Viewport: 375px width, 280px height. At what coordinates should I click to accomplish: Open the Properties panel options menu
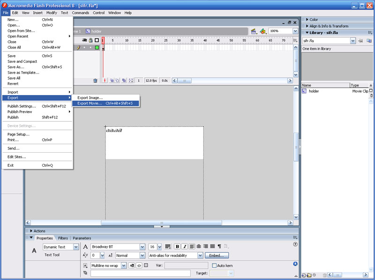point(295,237)
